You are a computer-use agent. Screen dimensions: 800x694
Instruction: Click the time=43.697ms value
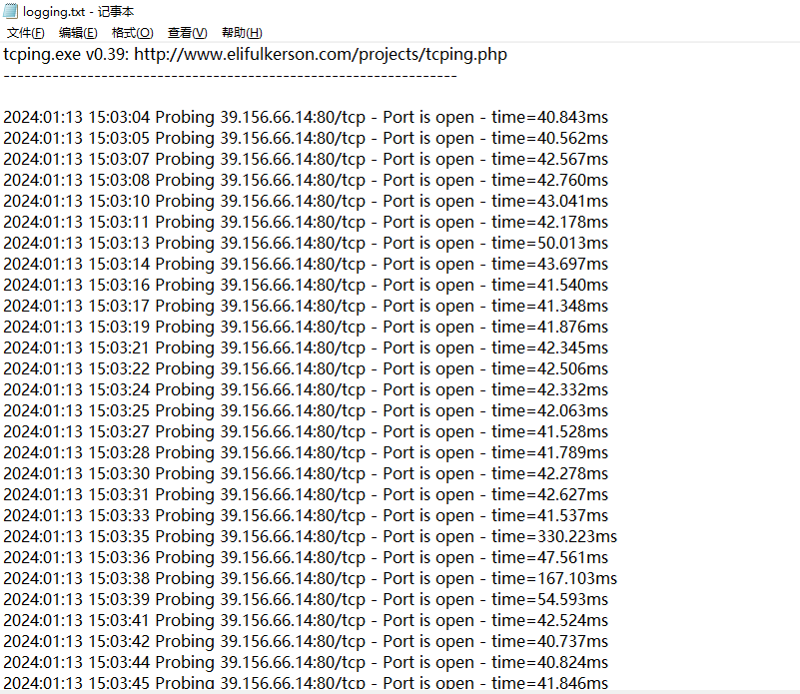(x=549, y=264)
